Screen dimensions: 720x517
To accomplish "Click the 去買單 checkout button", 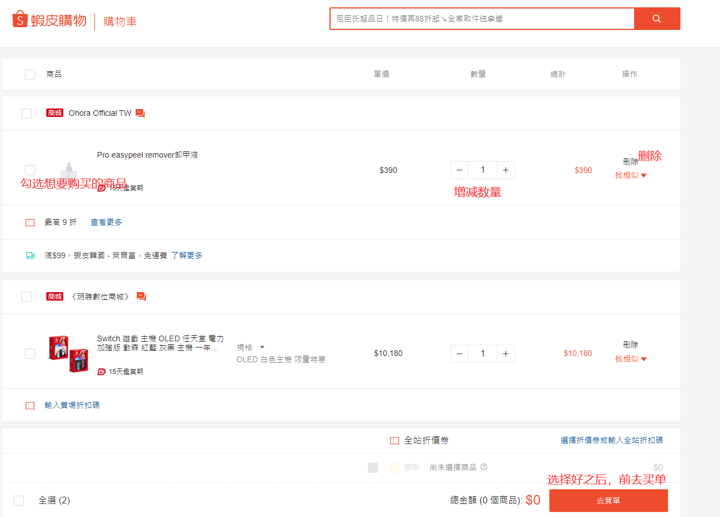I will click(x=608, y=501).
